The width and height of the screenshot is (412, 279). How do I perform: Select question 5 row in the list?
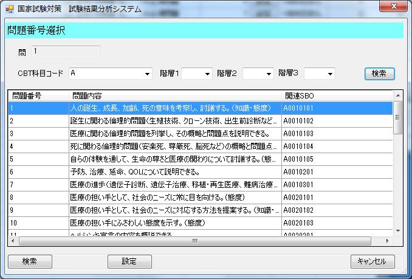tap(174, 159)
